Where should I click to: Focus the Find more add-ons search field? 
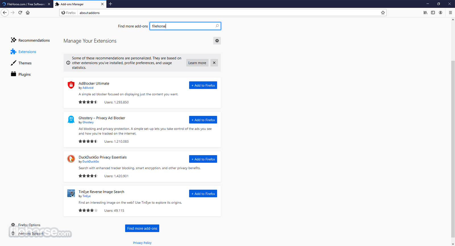(x=185, y=26)
